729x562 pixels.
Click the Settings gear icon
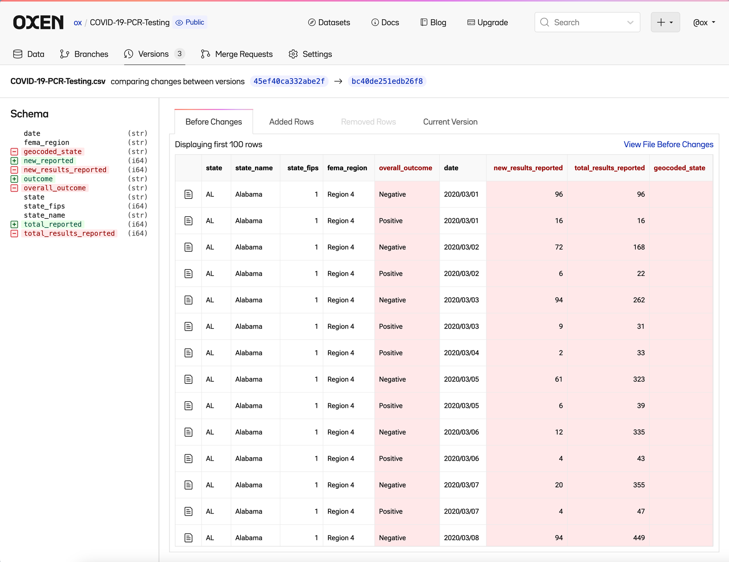[x=293, y=54]
